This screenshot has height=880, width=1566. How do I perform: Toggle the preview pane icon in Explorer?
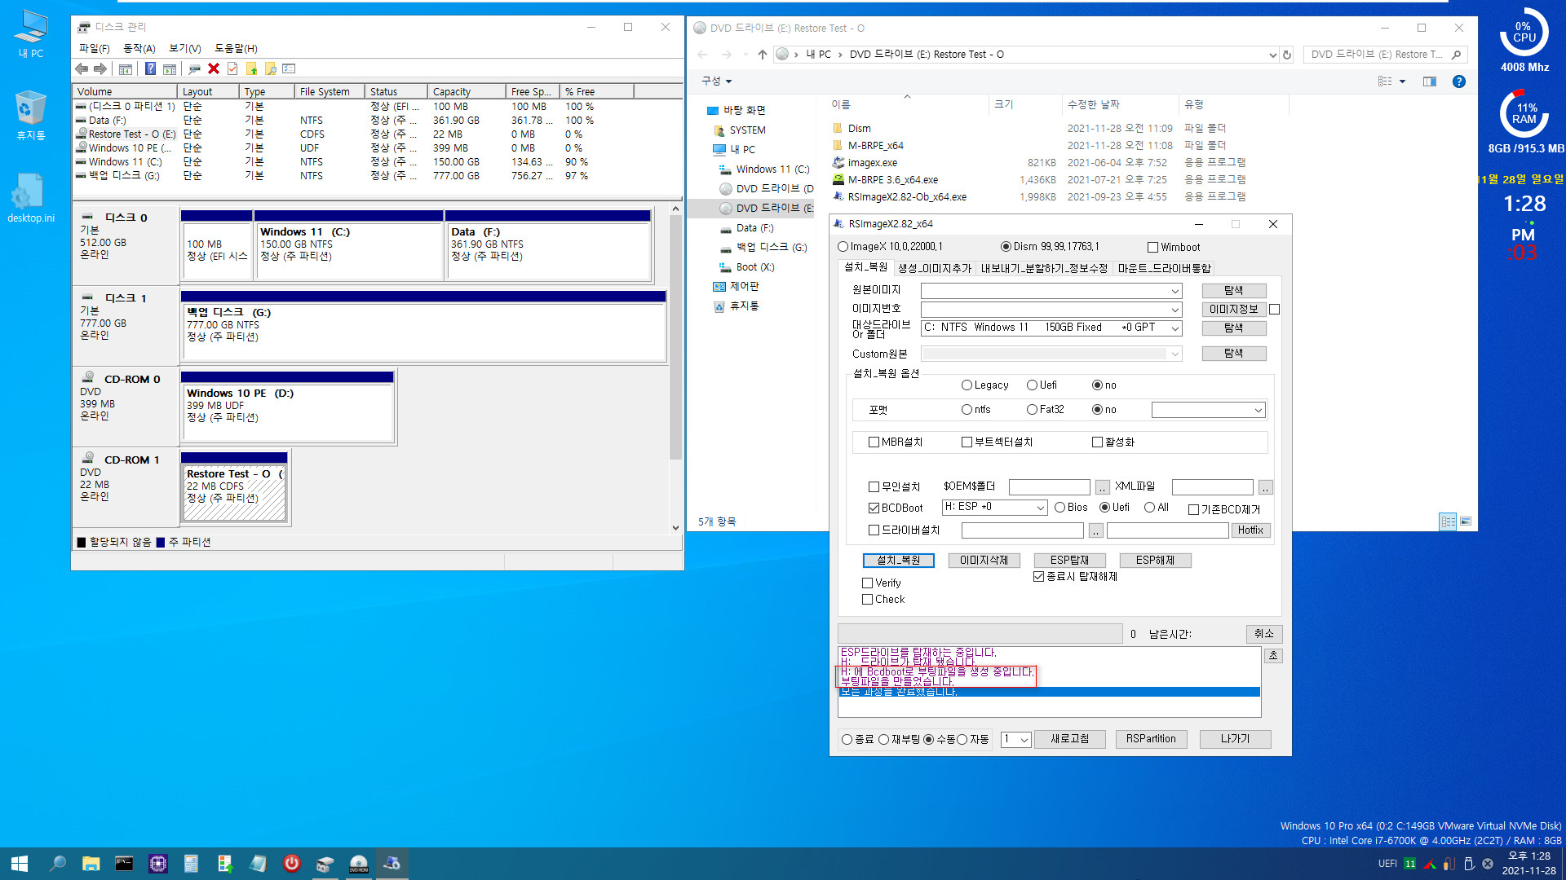(1430, 81)
